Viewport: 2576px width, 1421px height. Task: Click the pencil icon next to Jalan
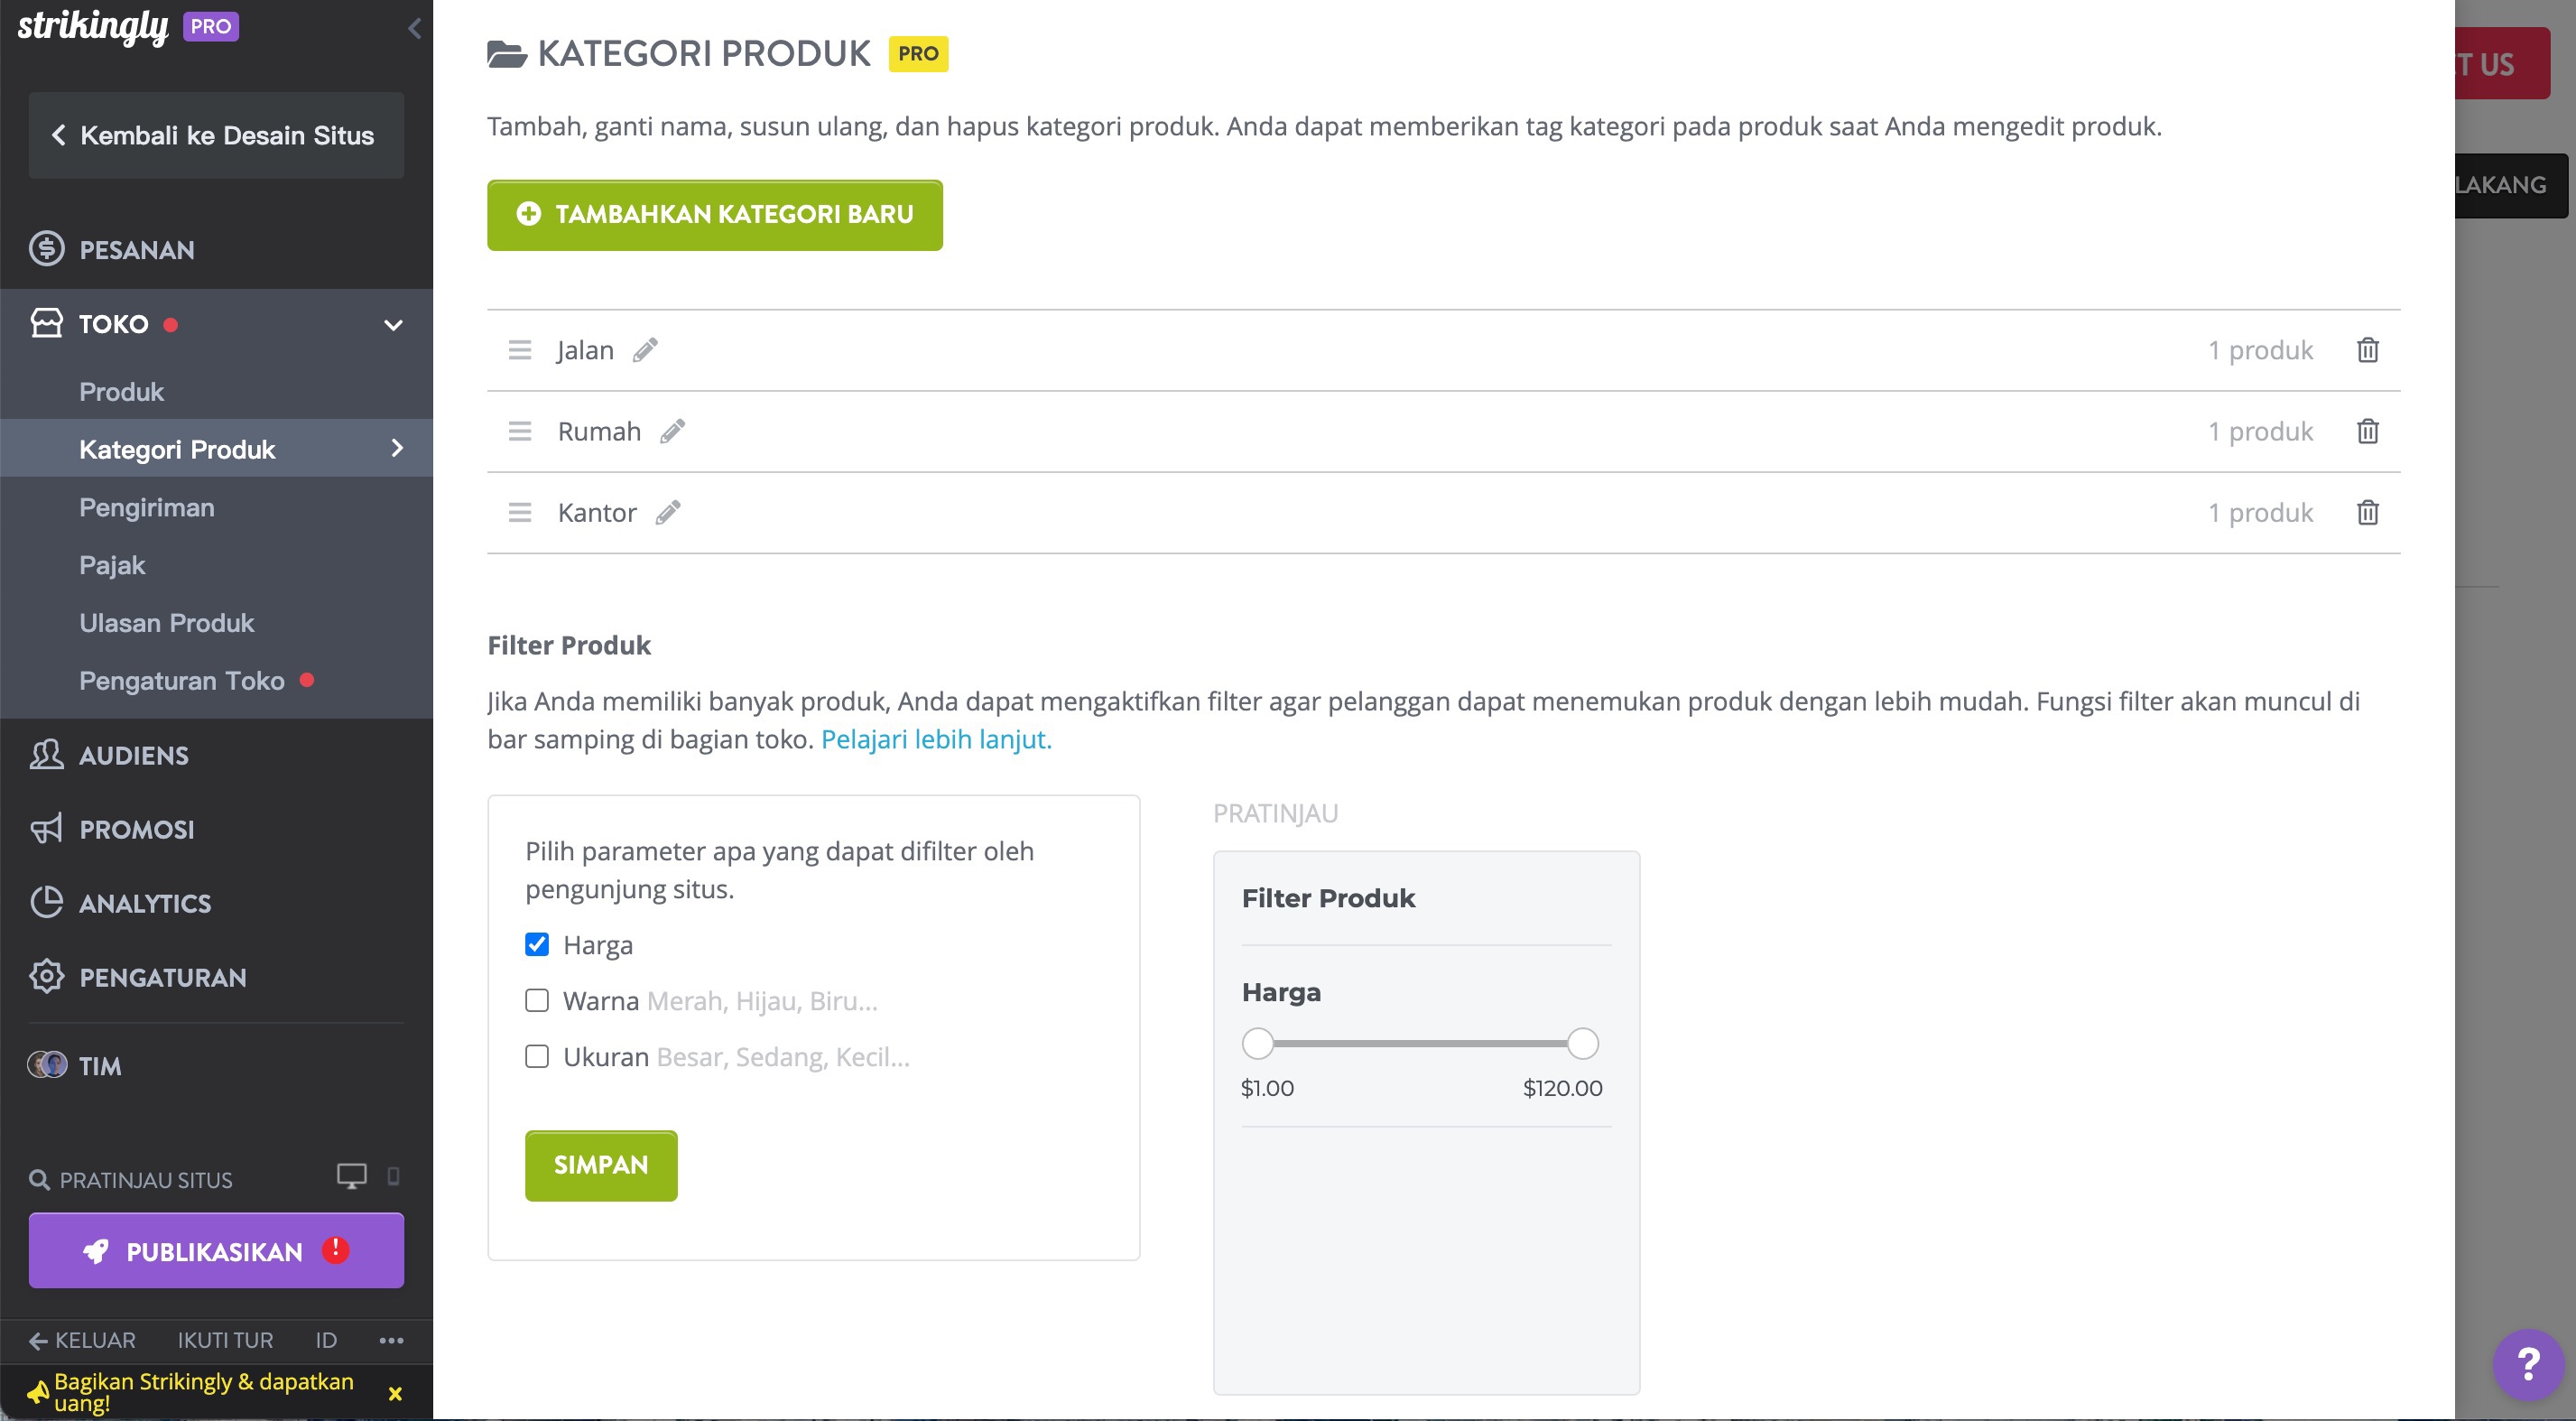pos(645,350)
